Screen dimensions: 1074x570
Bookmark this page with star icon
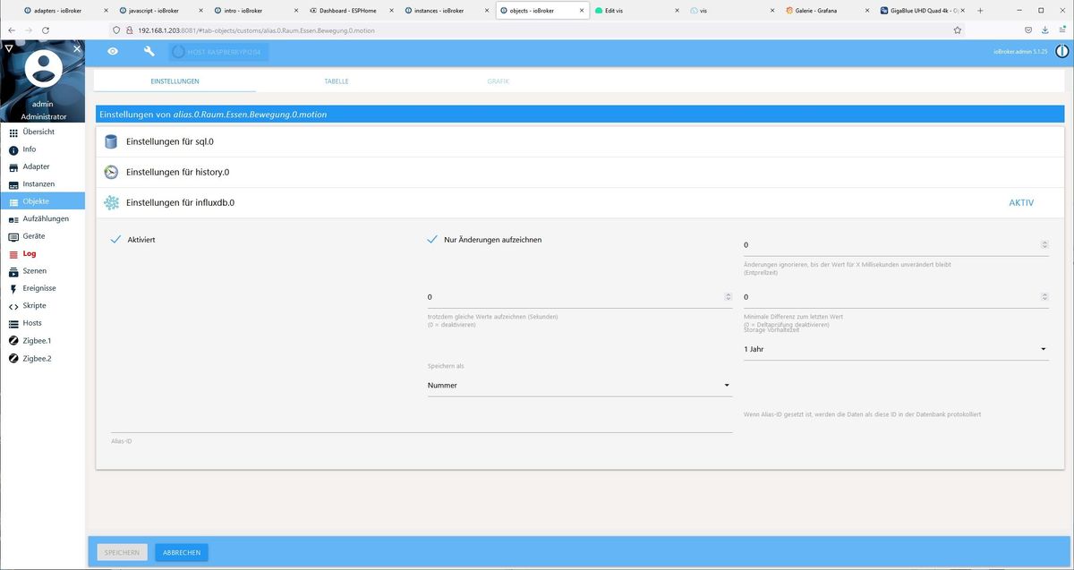coord(958,30)
